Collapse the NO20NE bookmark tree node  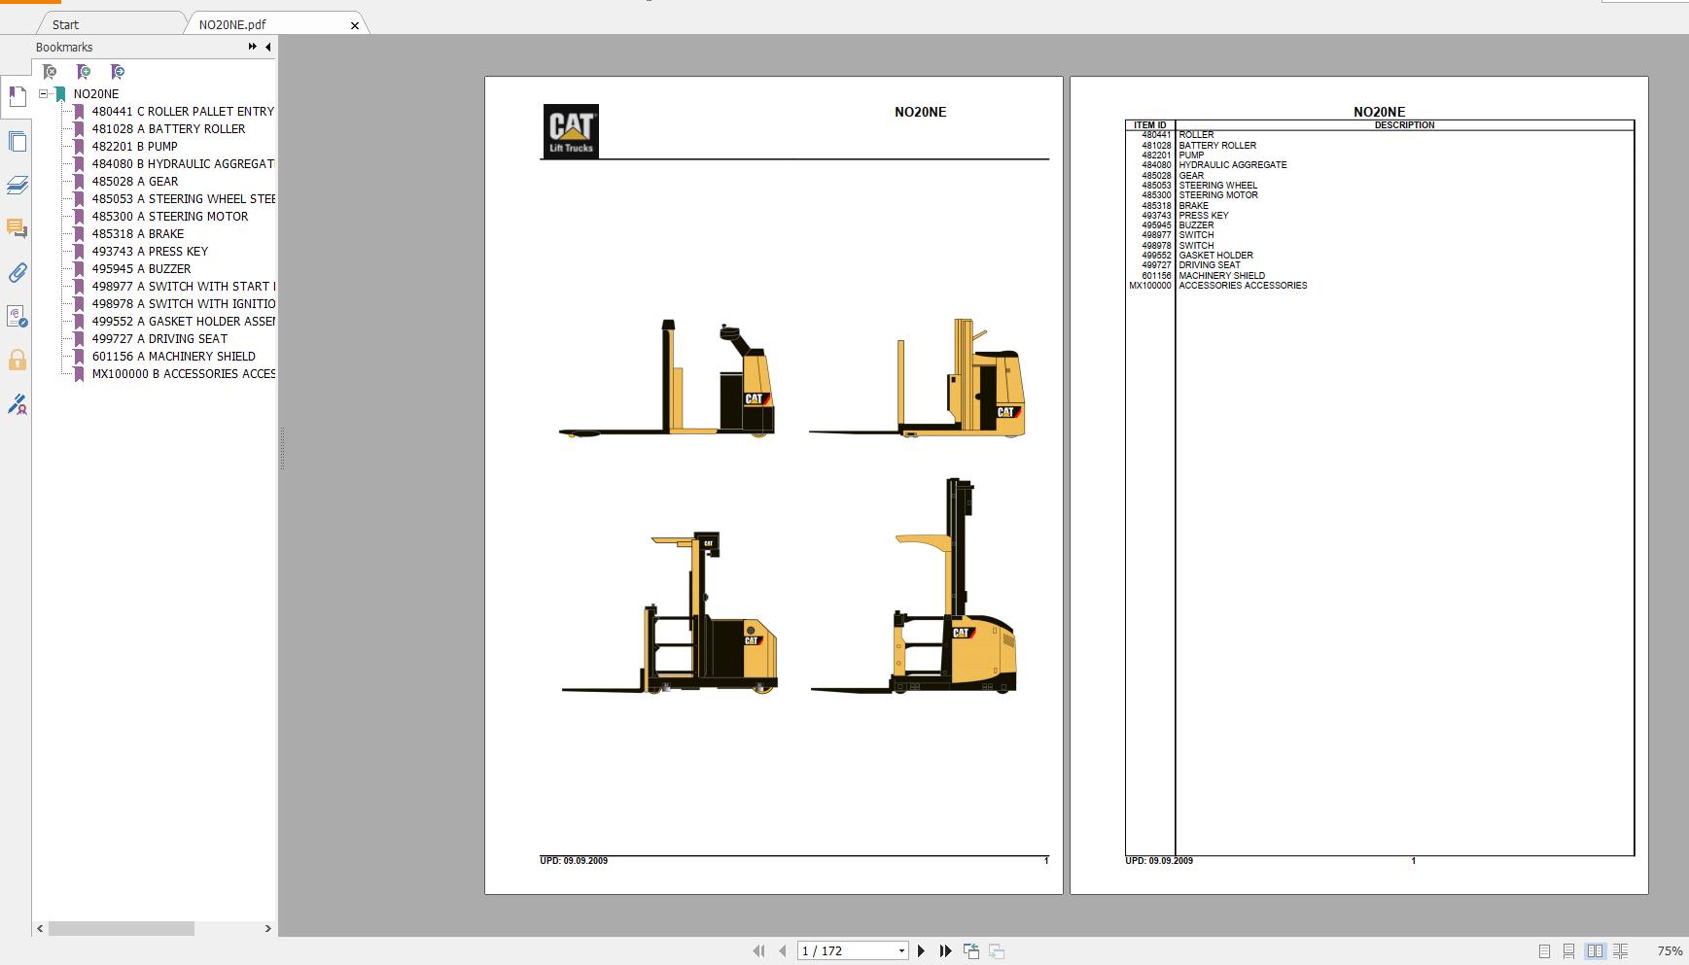tap(44, 94)
